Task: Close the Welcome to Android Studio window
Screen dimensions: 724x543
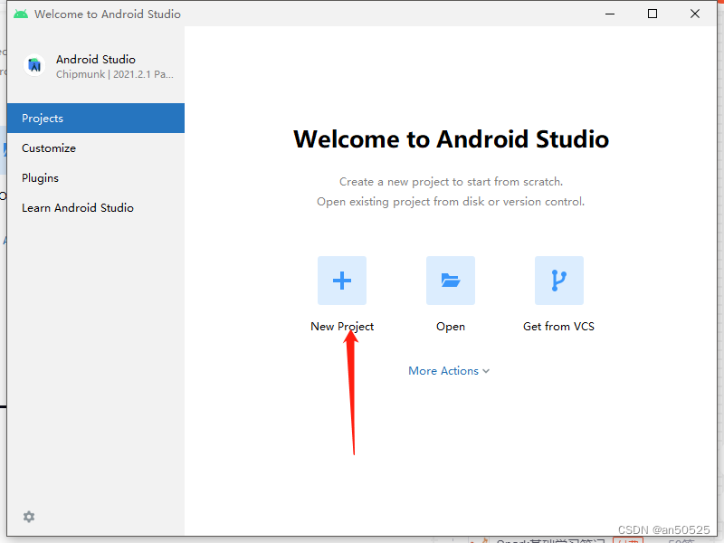Action: [x=695, y=14]
